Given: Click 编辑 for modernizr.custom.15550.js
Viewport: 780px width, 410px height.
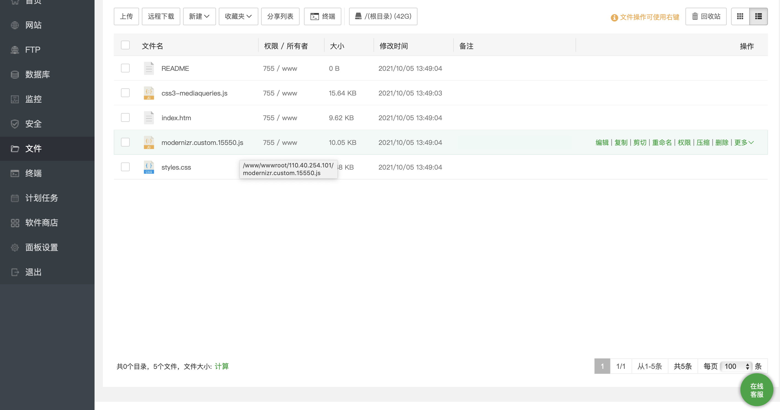Looking at the screenshot, I should (602, 142).
